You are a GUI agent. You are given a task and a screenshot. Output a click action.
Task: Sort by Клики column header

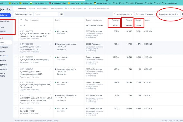click(x=138, y=20)
